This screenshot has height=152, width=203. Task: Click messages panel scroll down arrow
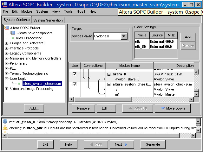click(198, 130)
